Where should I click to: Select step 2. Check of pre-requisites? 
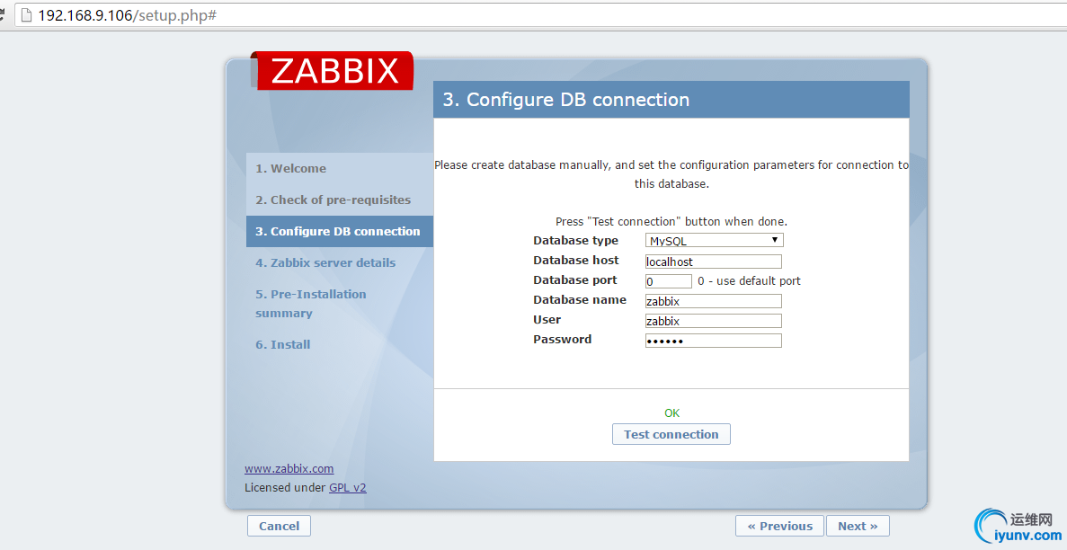point(340,200)
